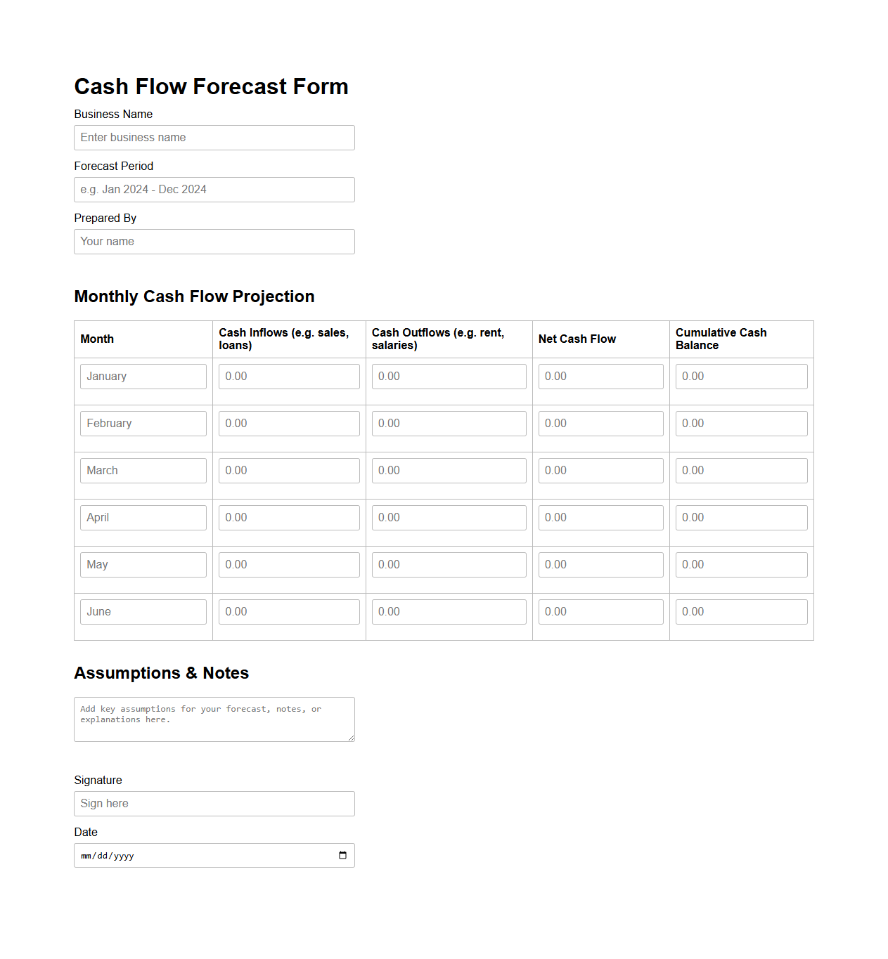The width and height of the screenshot is (888, 959).
Task: Click the Assumptions & Notes text area
Action: [214, 719]
